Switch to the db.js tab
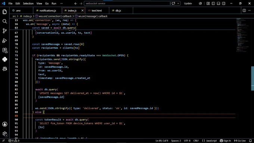 click(121, 10)
